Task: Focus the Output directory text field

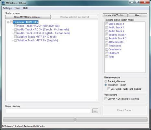Action: pyautogui.click(x=48, y=111)
